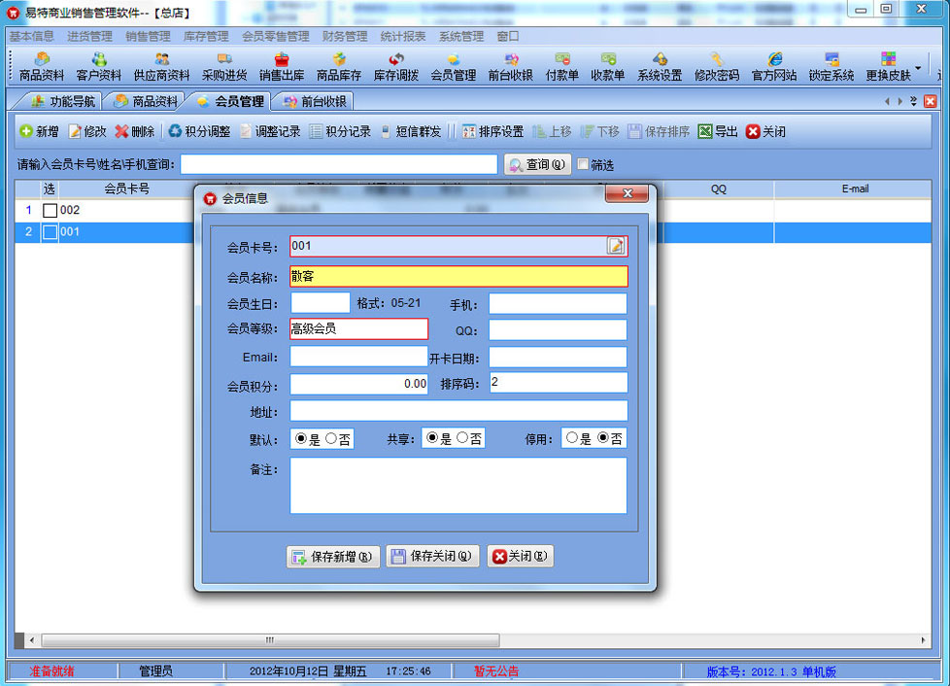Enable the 筛选 checkbox
Image resolution: width=950 pixels, height=686 pixels.
click(583, 164)
